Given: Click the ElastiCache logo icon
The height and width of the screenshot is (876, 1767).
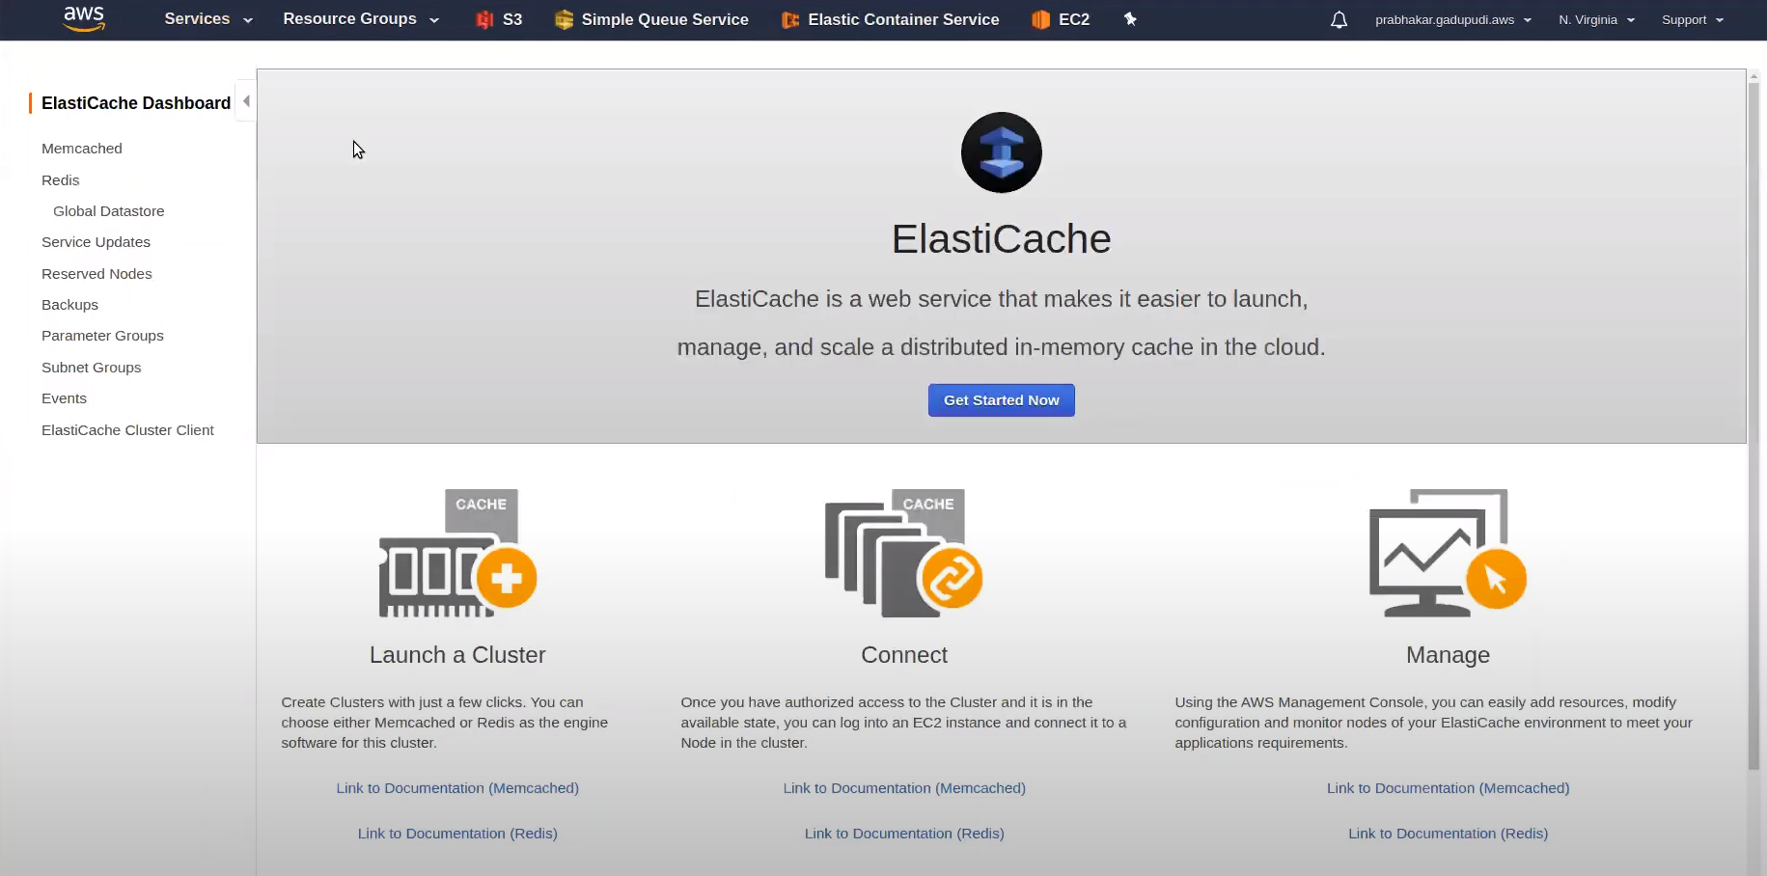Looking at the screenshot, I should pyautogui.click(x=1002, y=152).
